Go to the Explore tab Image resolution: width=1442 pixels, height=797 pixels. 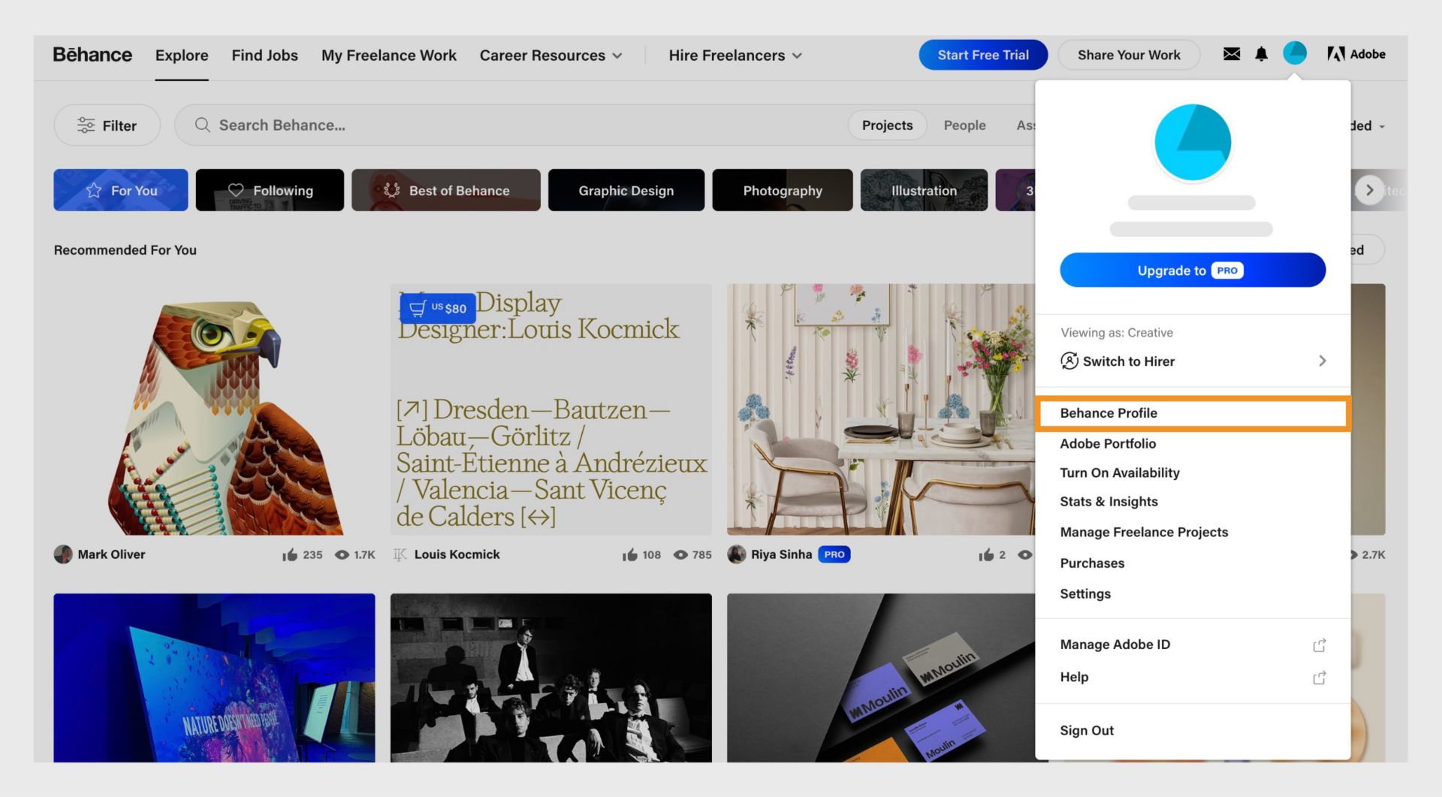(182, 56)
